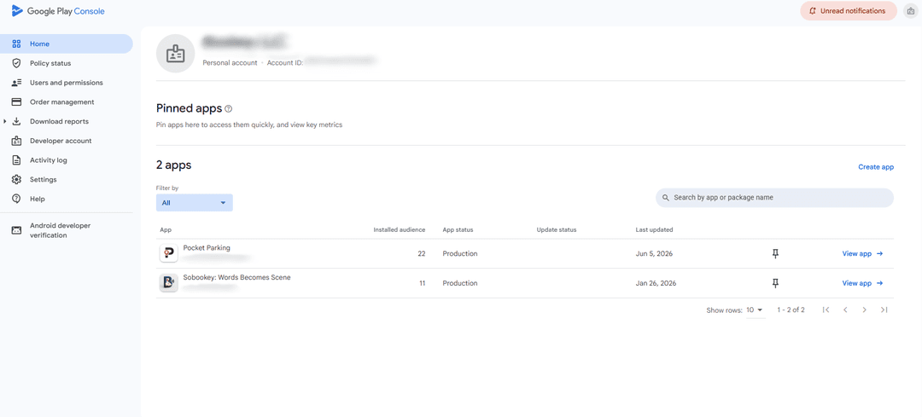
Task: Click the Installed audience column header
Action: (400, 229)
